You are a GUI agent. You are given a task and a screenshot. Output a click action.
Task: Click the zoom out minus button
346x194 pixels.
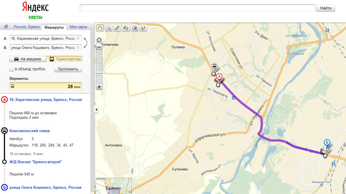pyautogui.click(x=99, y=47)
